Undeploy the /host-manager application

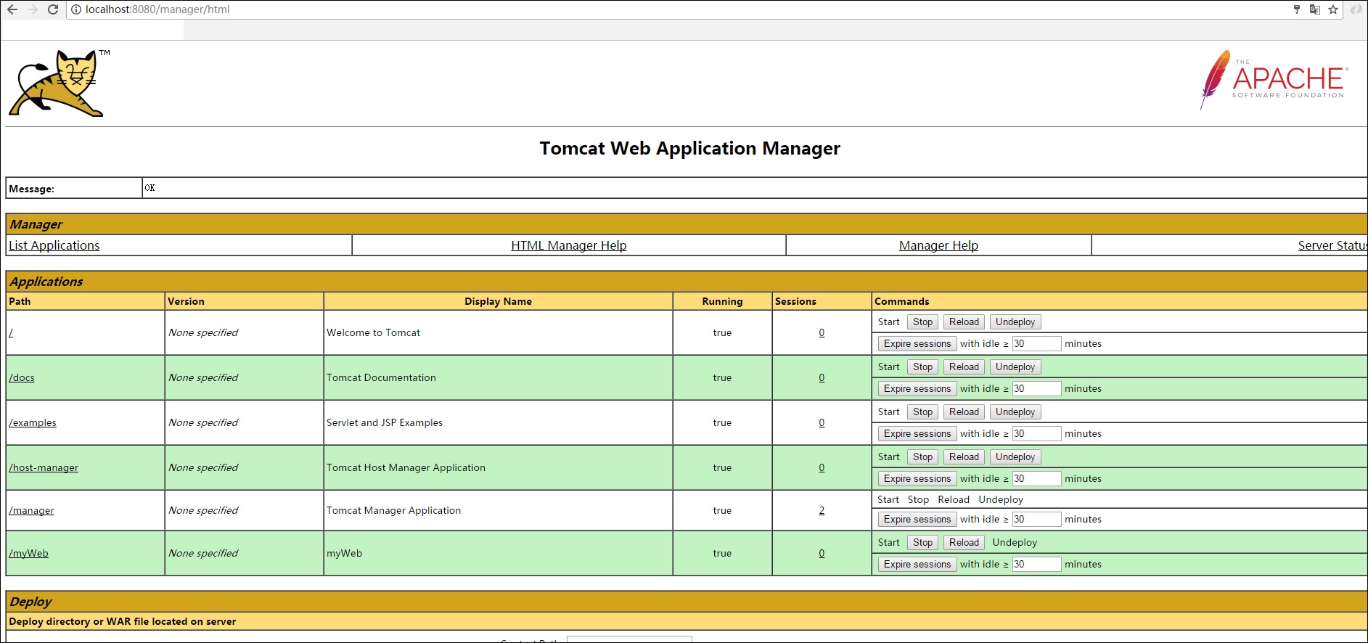click(1015, 456)
